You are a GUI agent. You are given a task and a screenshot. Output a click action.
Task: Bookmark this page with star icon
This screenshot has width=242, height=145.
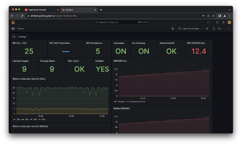(x=213, y=16)
